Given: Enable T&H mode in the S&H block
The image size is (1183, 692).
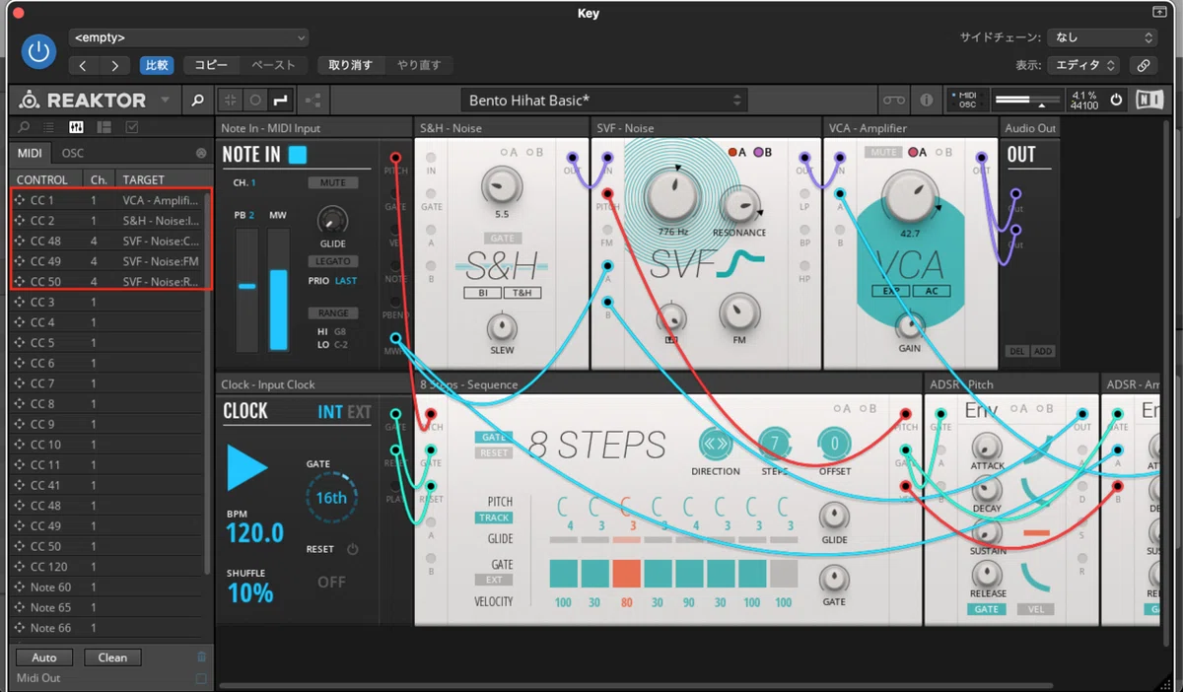Looking at the screenshot, I should [x=522, y=293].
